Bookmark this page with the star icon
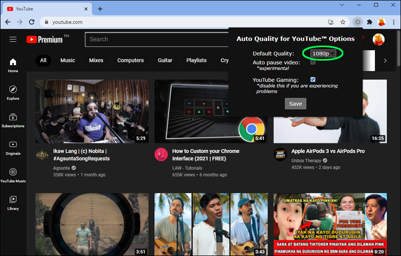Screen dimensions: 401x256 343,22
